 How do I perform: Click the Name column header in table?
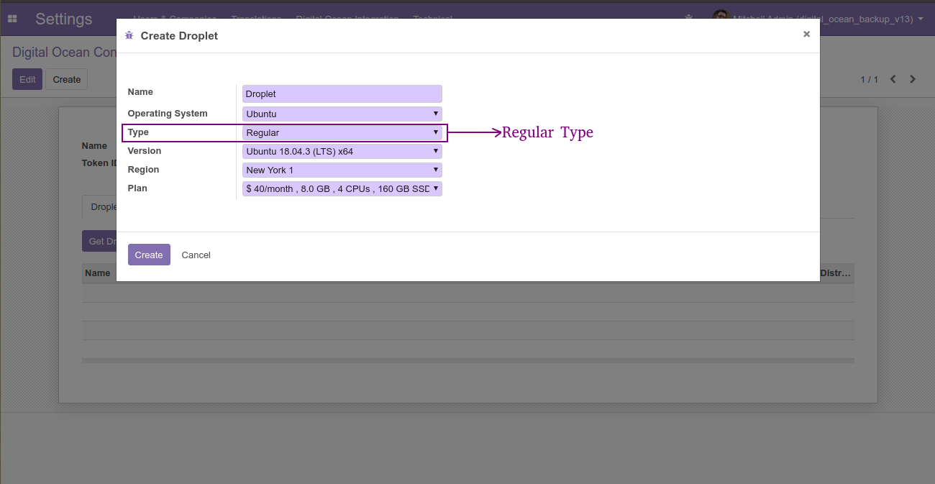click(x=98, y=273)
